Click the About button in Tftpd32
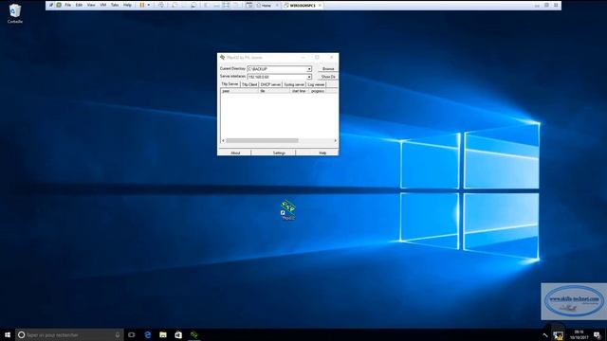Screen dimensions: 607x341 point(235,153)
